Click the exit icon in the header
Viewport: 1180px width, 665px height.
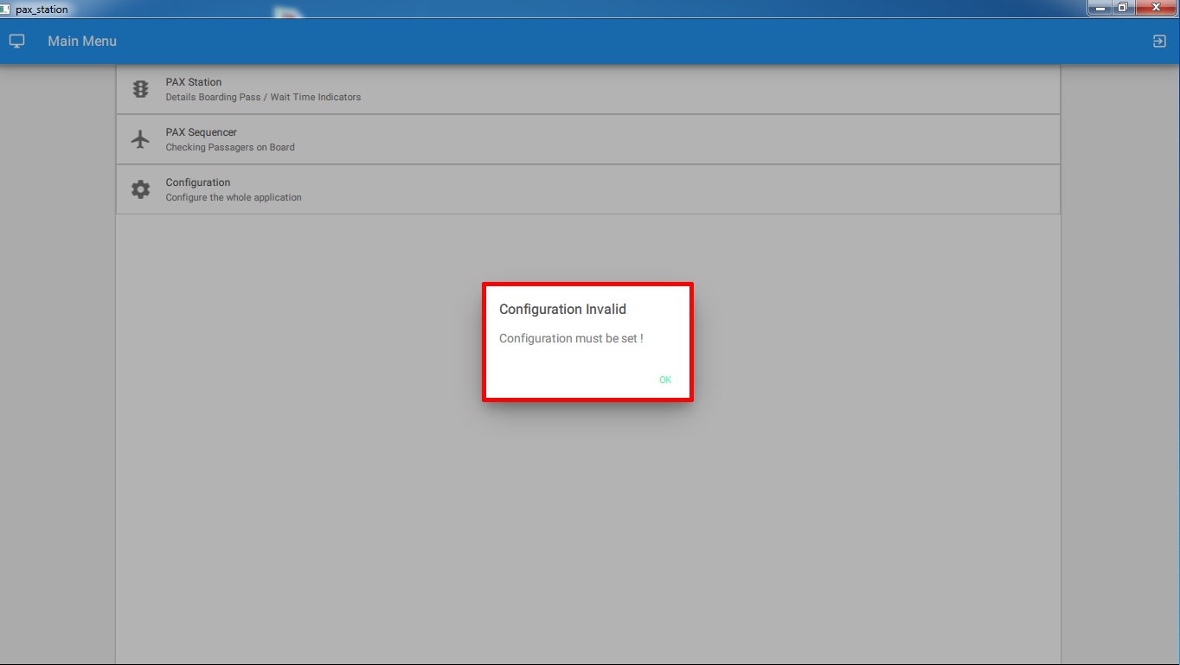1159,41
